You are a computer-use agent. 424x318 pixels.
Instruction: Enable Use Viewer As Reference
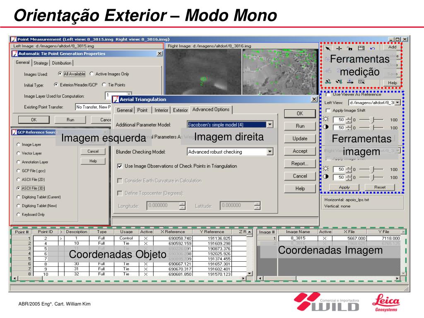point(328,94)
